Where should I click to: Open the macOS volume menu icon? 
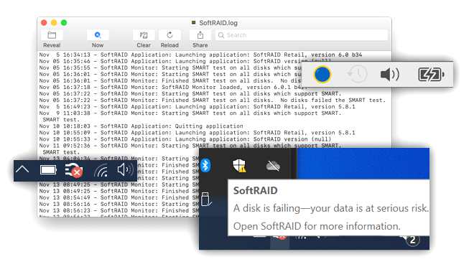click(x=390, y=75)
